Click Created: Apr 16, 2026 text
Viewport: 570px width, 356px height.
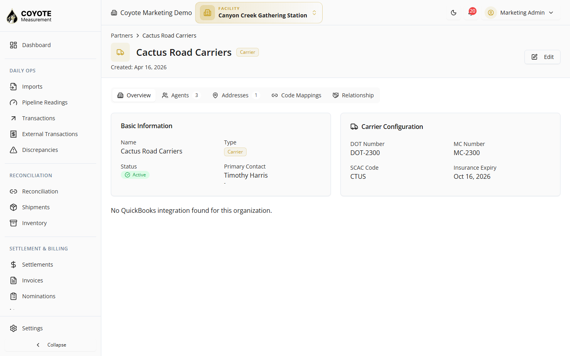tap(139, 67)
